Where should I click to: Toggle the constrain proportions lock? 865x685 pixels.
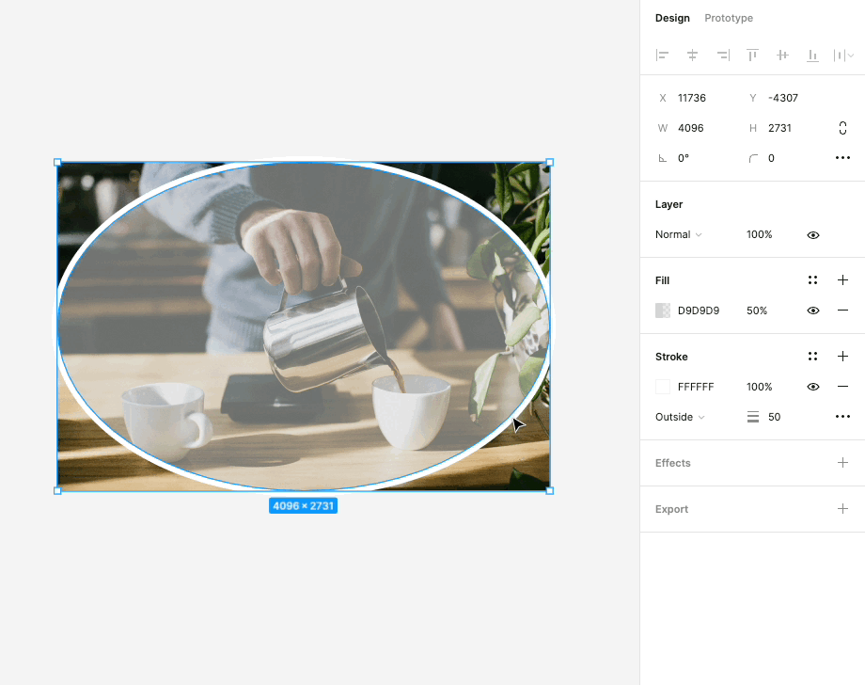[x=842, y=128]
